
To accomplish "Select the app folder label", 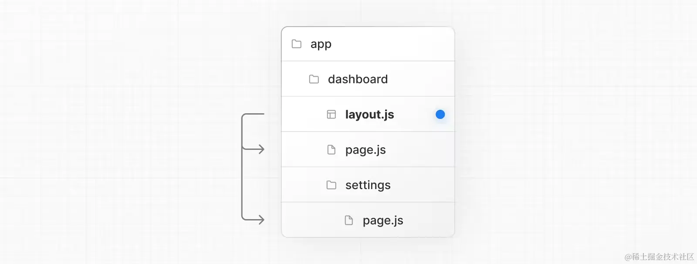I will click(321, 44).
